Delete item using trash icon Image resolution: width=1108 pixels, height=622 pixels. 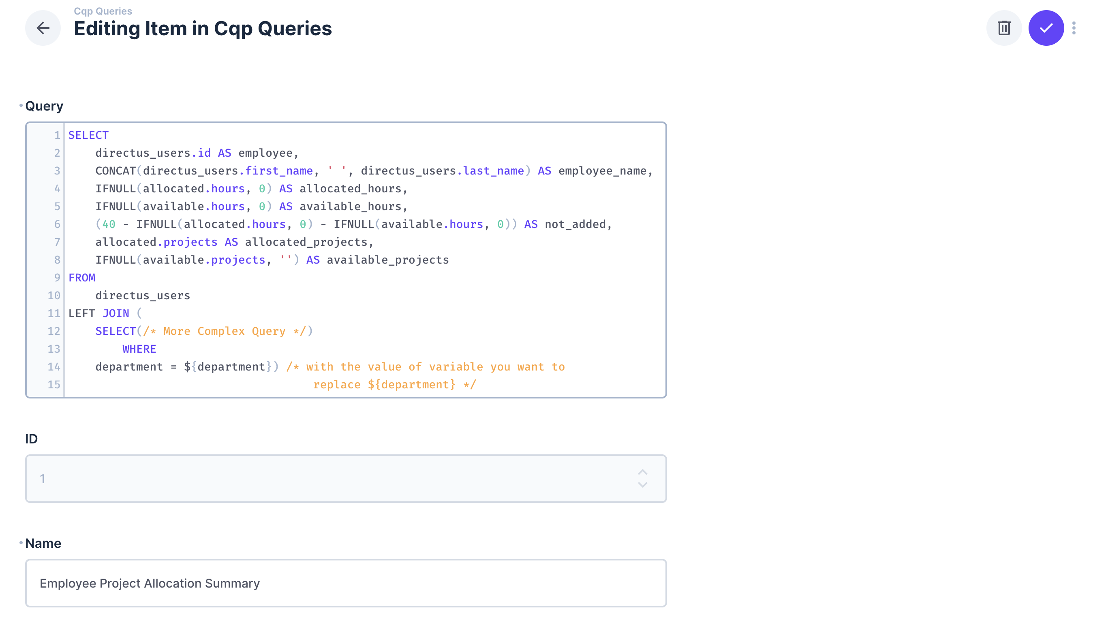pyautogui.click(x=1003, y=28)
